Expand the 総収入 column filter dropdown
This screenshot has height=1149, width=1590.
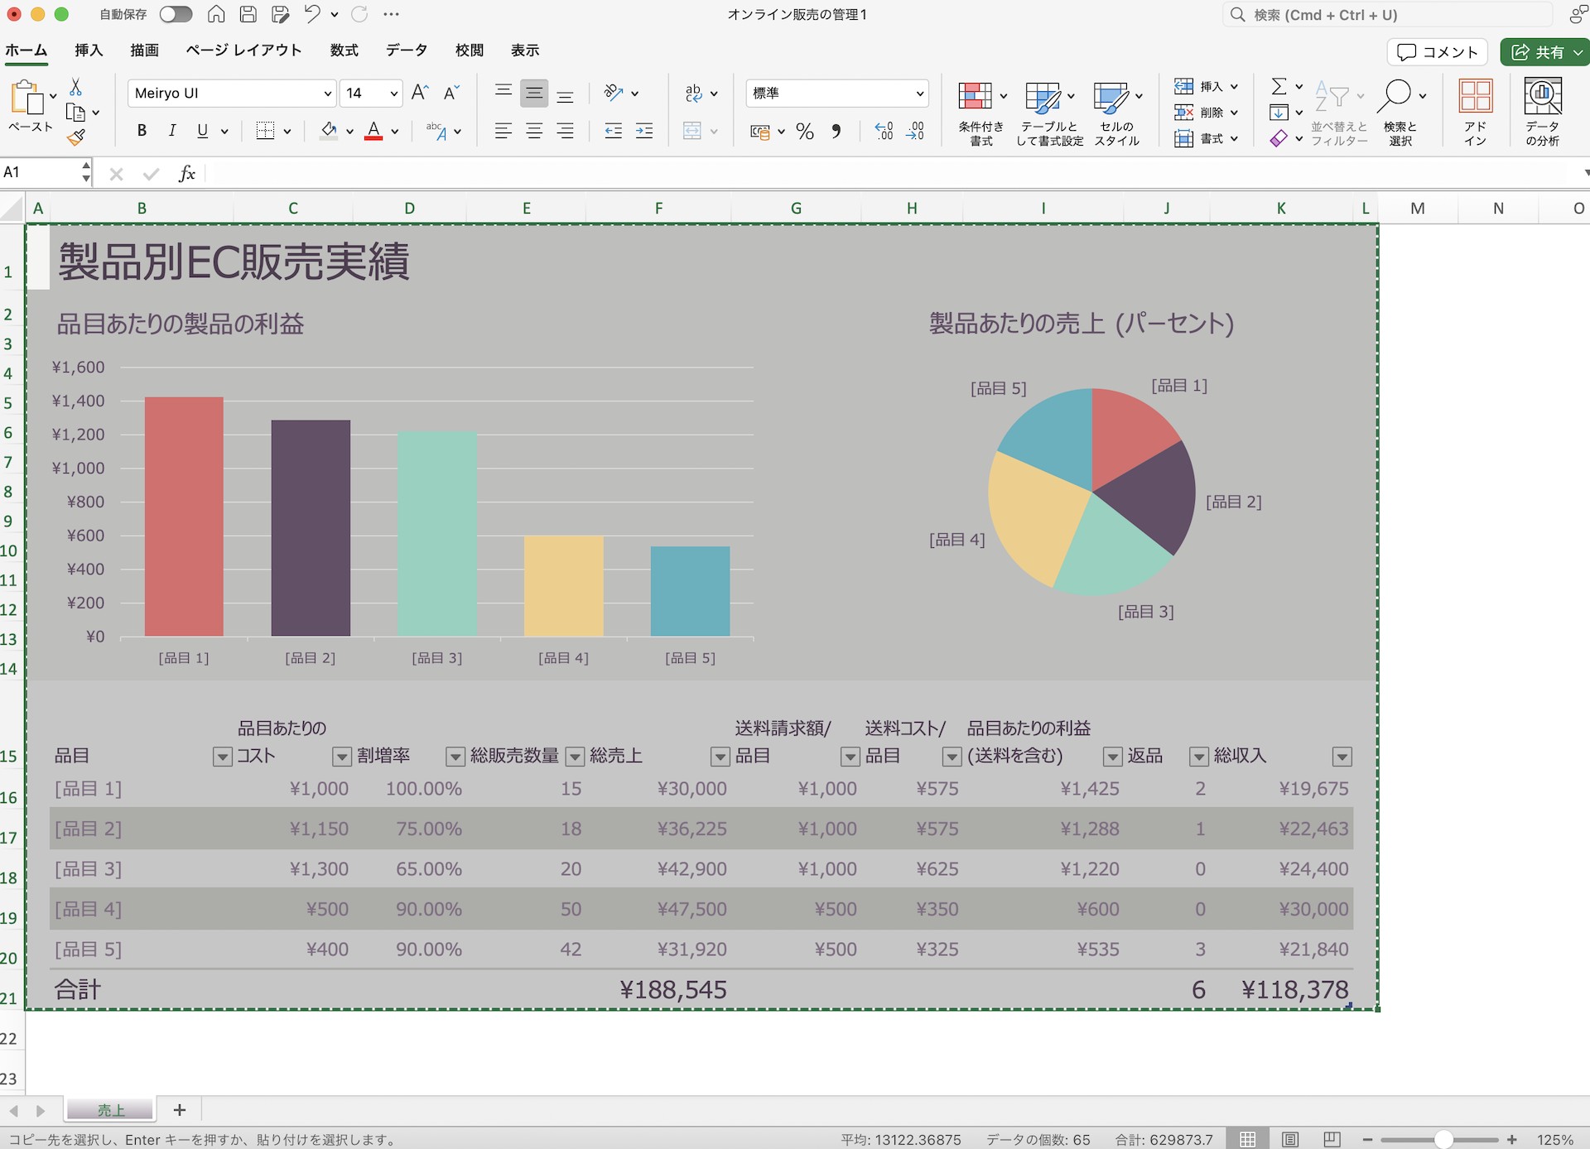1342,757
